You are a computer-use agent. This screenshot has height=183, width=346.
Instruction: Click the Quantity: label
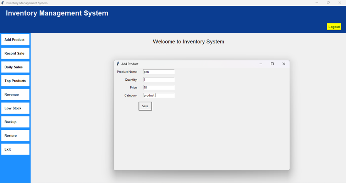(131, 80)
